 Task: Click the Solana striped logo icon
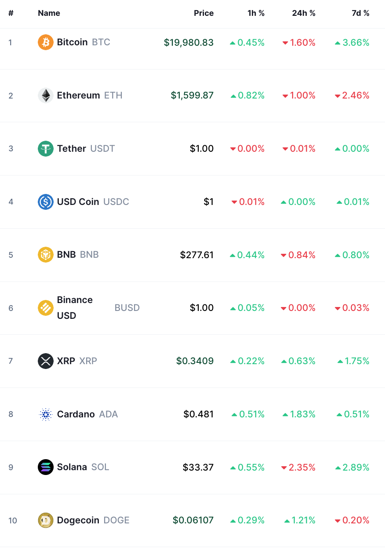click(46, 467)
